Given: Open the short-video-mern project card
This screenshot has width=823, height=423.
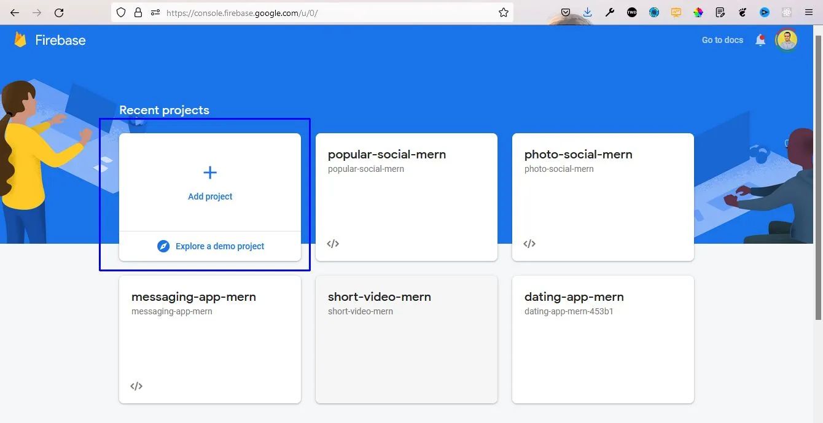Looking at the screenshot, I should pyautogui.click(x=407, y=340).
